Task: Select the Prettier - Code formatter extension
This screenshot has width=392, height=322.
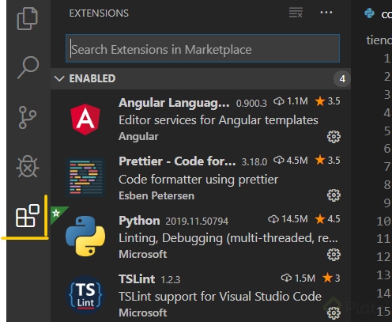Action: click(201, 178)
